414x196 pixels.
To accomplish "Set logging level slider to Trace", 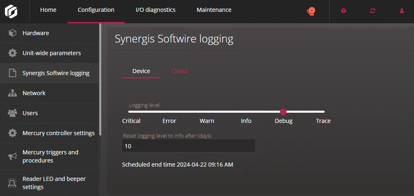I will [323, 111].
